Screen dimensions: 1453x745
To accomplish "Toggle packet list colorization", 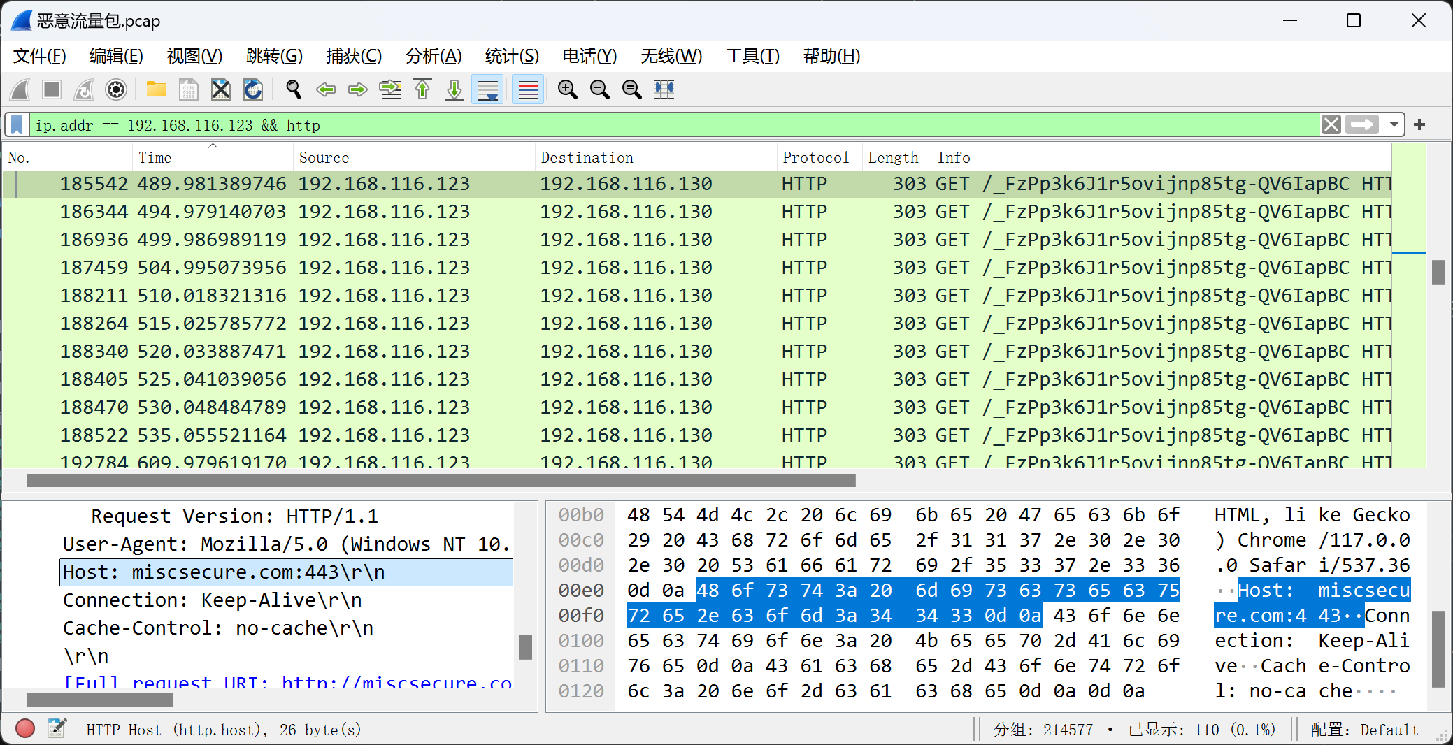I will [x=528, y=89].
